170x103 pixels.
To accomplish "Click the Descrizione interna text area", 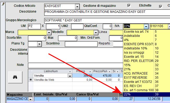I will 76,55.
